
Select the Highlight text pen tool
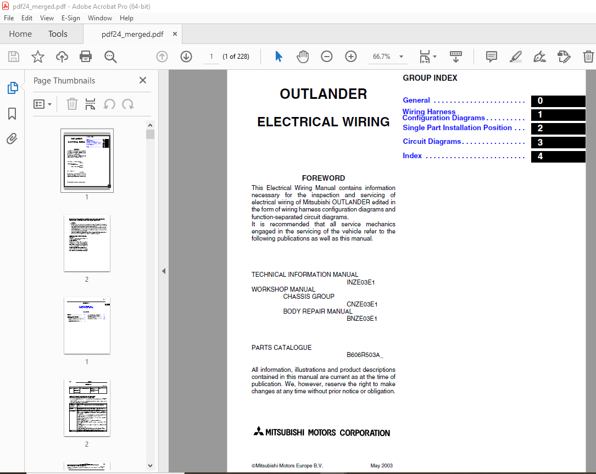pos(515,57)
